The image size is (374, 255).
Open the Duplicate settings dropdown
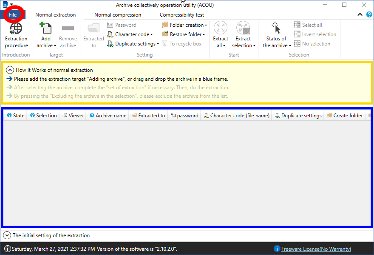[133, 44]
